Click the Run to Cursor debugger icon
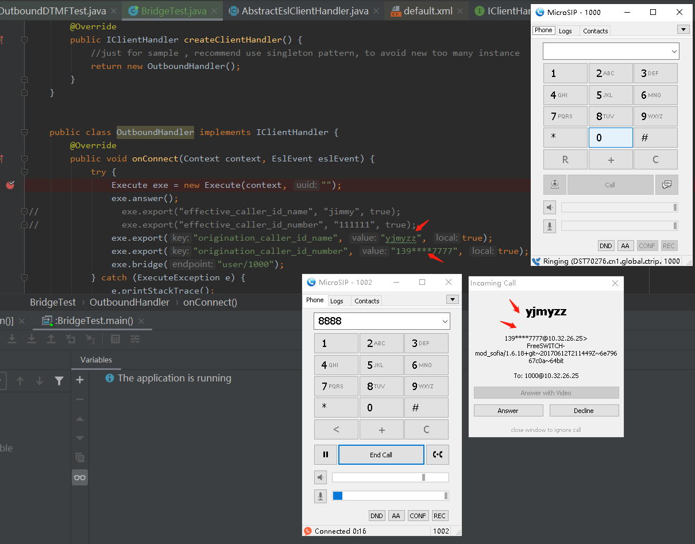695x544 pixels. [x=90, y=339]
